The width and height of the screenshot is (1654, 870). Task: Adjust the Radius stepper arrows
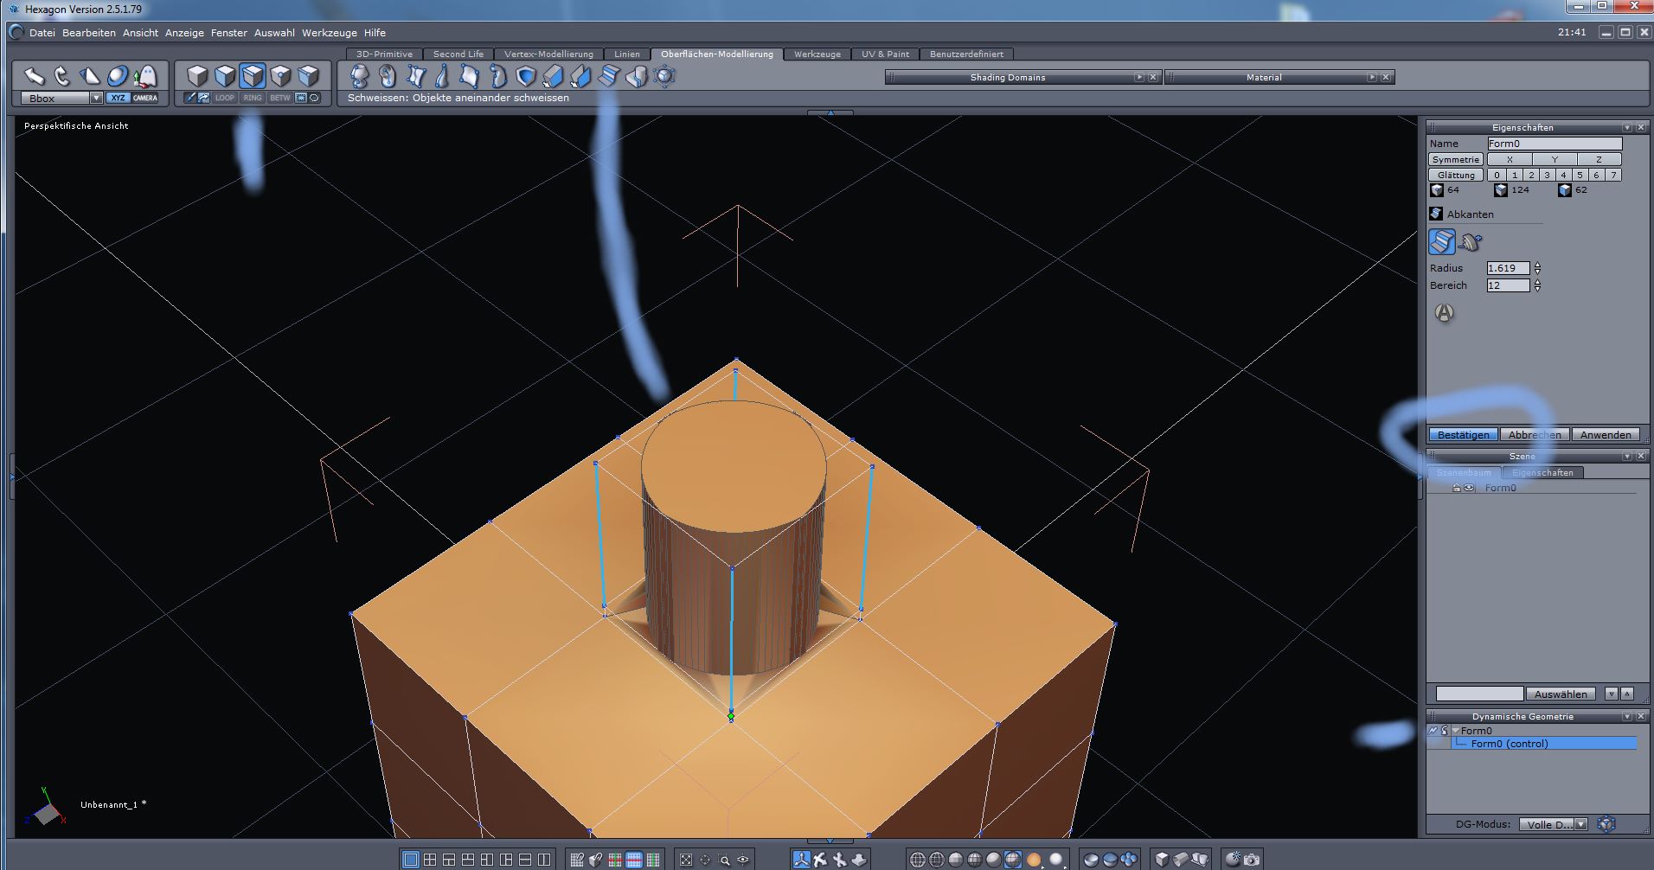pos(1537,268)
